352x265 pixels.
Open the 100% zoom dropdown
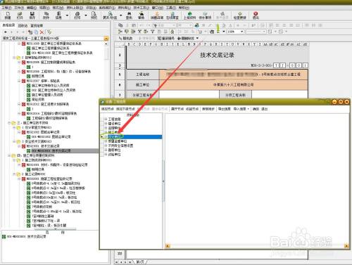pyautogui.click(x=241, y=32)
